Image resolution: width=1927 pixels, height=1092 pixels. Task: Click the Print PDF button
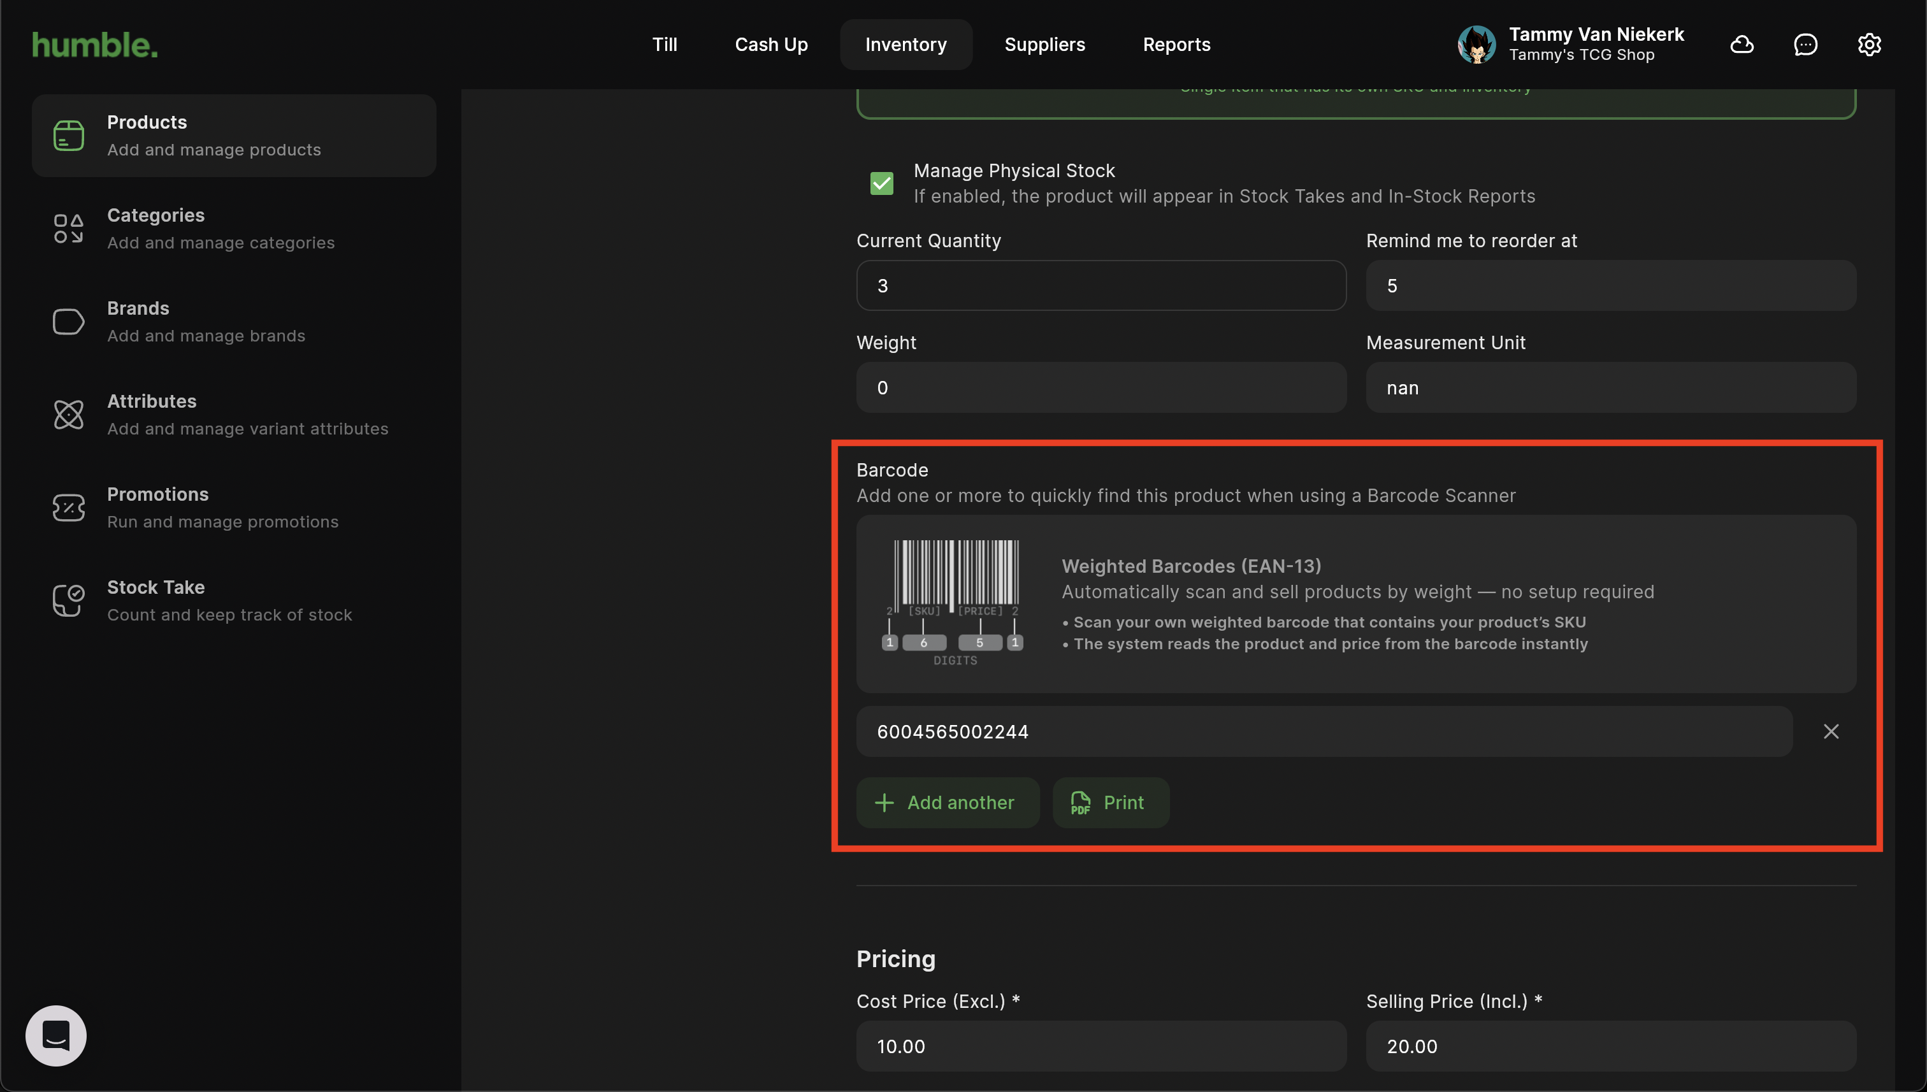coord(1110,803)
